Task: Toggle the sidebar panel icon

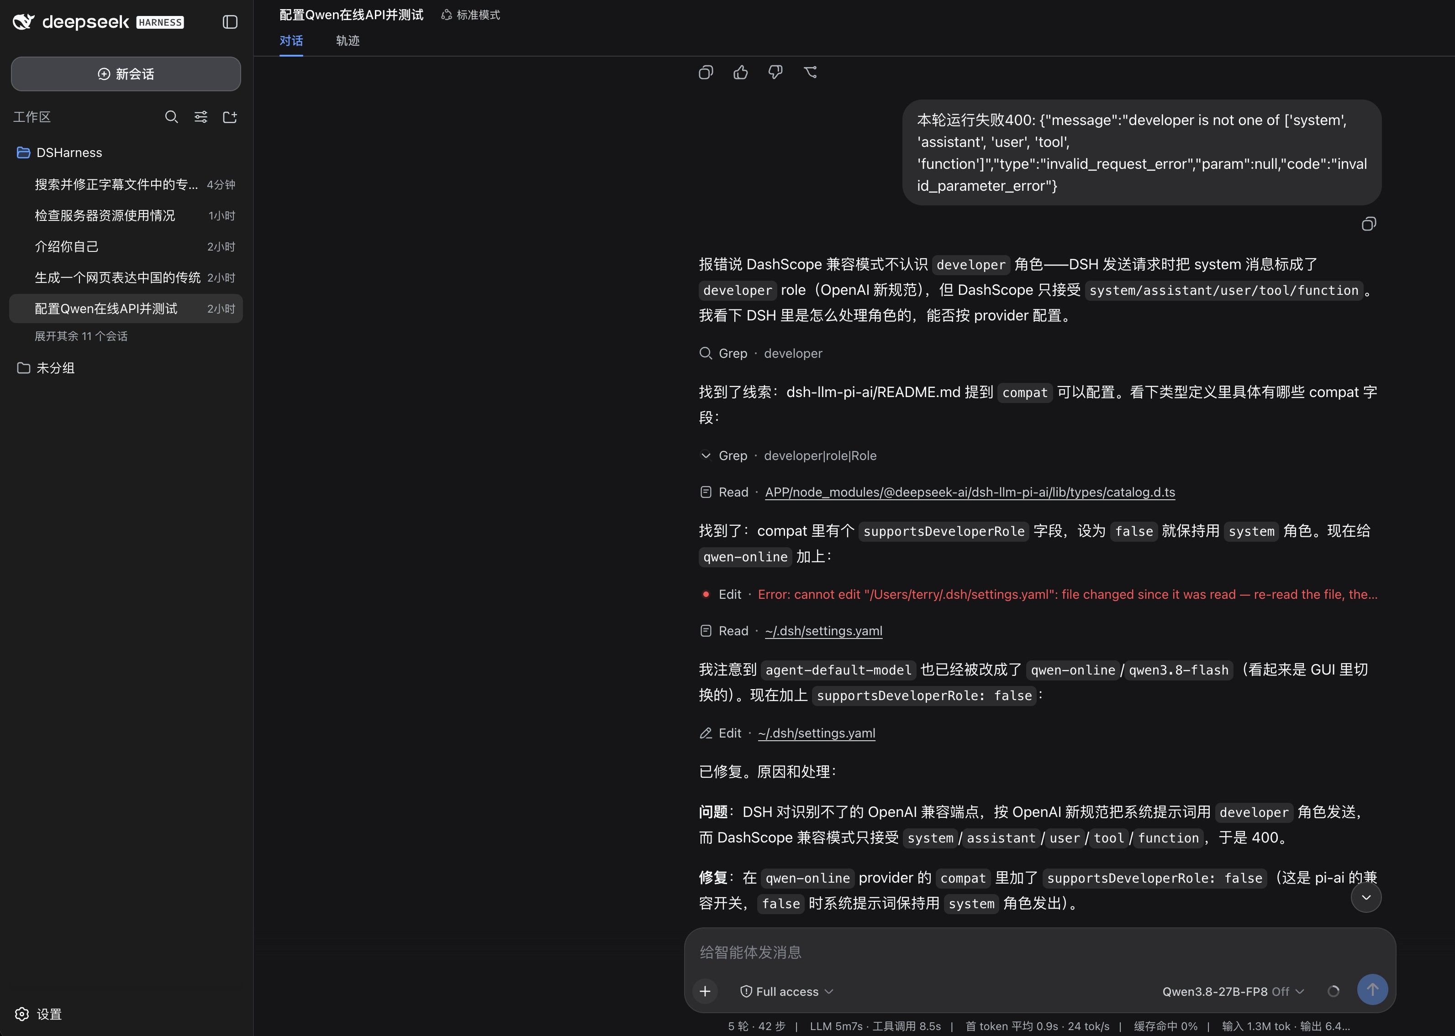Action: (230, 22)
